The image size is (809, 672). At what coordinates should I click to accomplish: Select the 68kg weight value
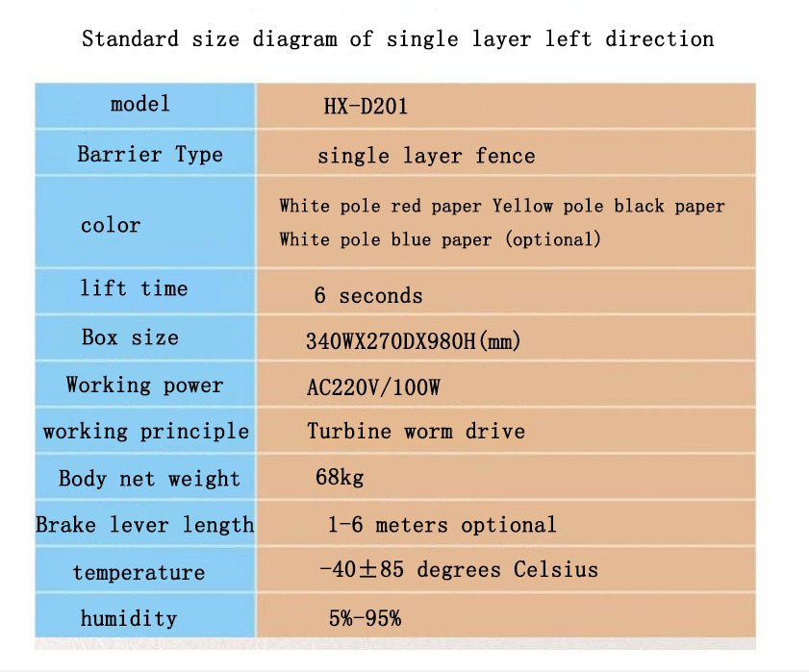(x=340, y=478)
